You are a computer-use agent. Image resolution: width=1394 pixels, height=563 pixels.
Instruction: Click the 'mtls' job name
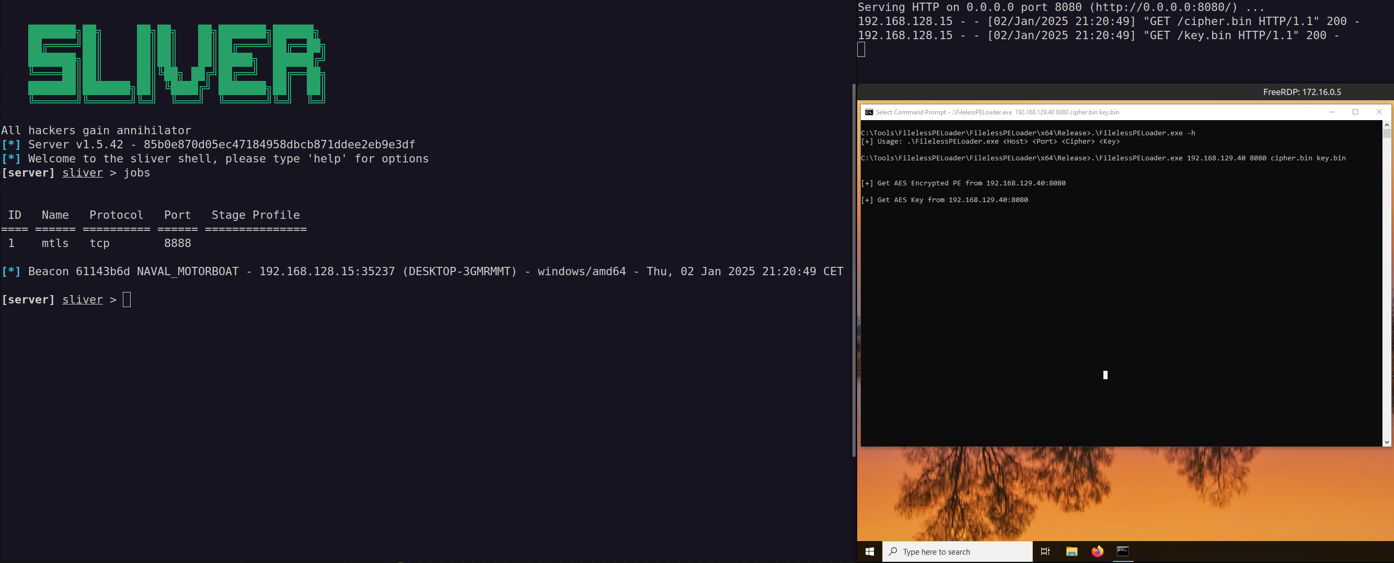(55, 243)
